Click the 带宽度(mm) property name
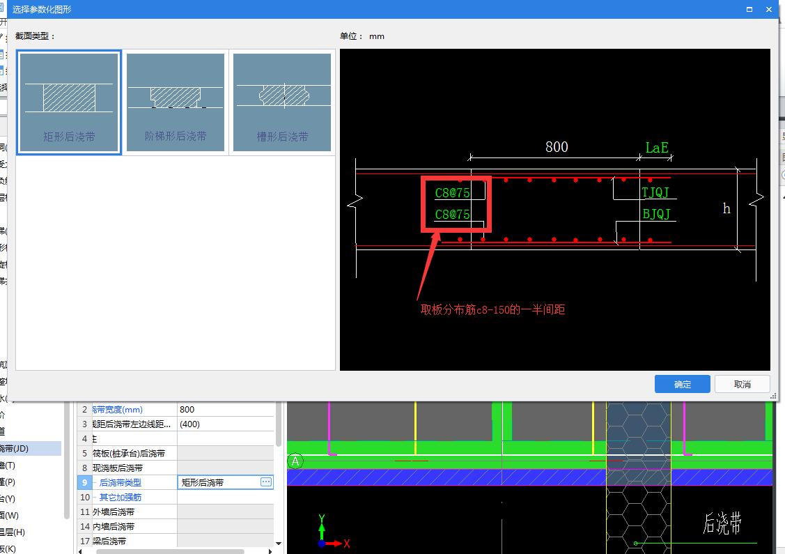The height and width of the screenshot is (554, 785). click(118, 409)
